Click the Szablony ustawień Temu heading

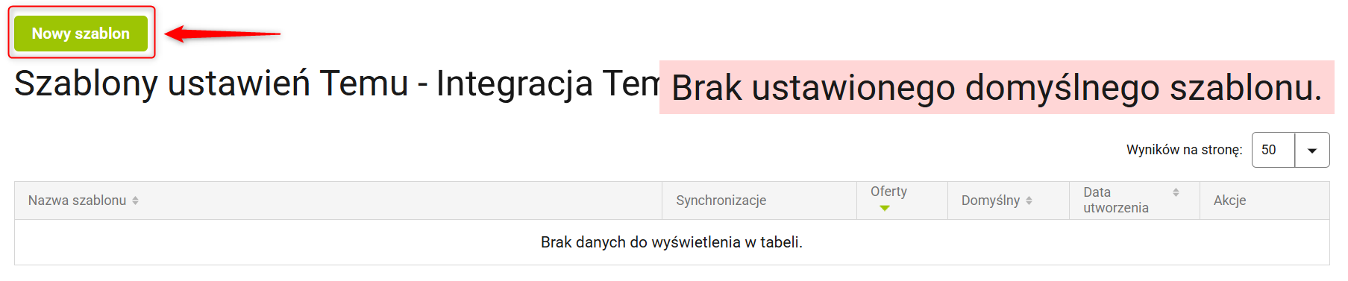click(x=211, y=83)
